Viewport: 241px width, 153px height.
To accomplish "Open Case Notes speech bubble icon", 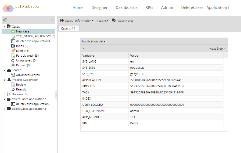I will pyautogui.click(x=114, y=20).
